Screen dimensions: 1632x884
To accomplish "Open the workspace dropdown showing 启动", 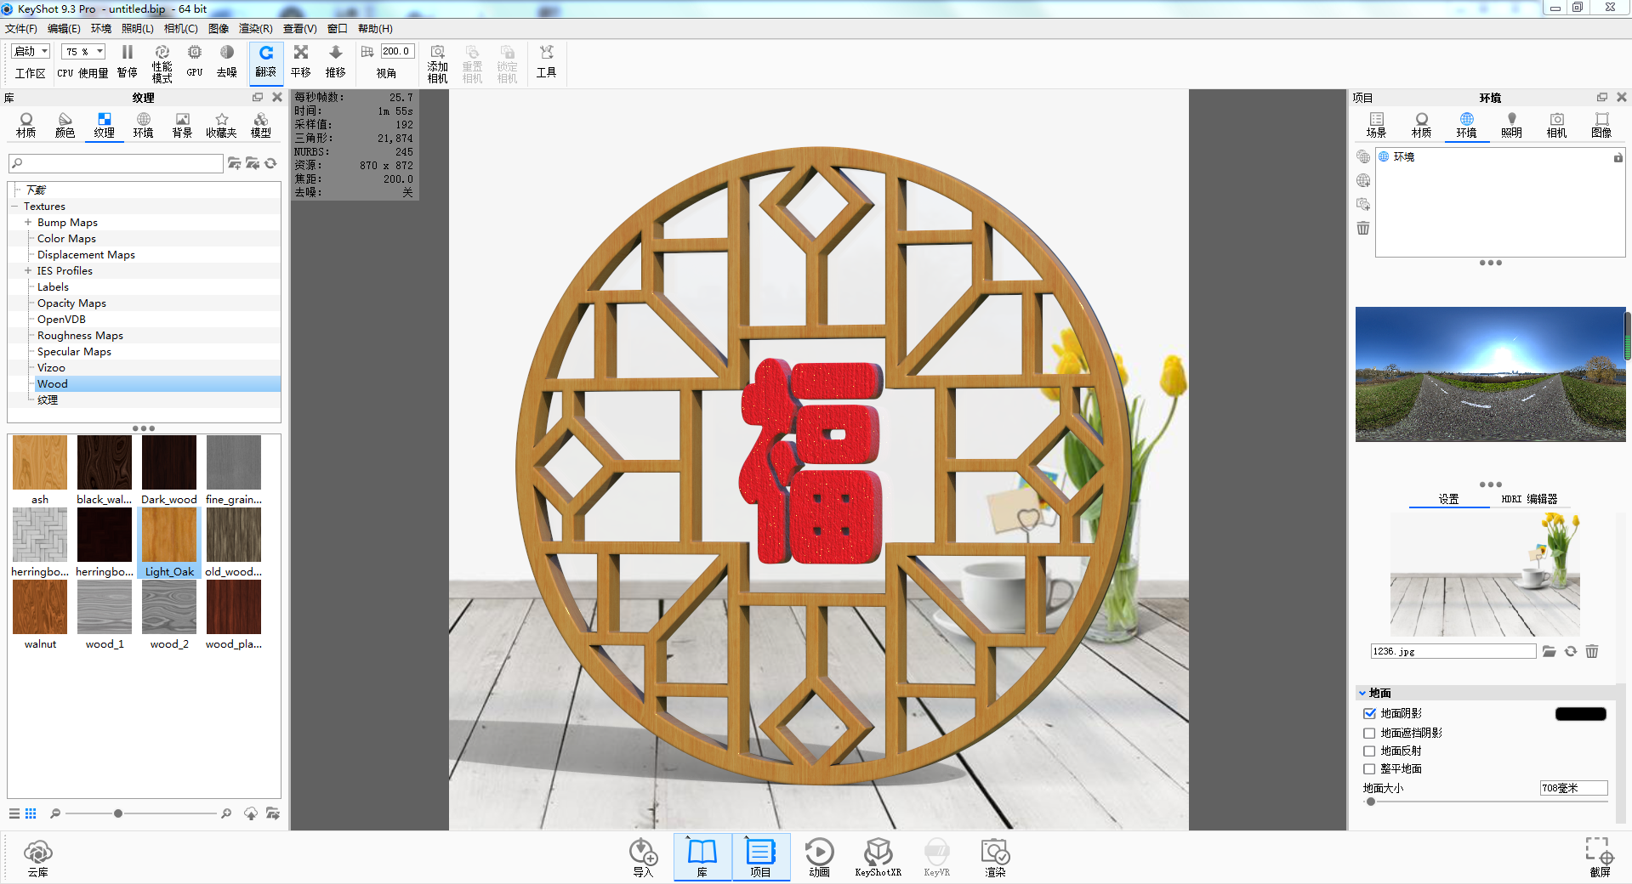I will (x=31, y=52).
